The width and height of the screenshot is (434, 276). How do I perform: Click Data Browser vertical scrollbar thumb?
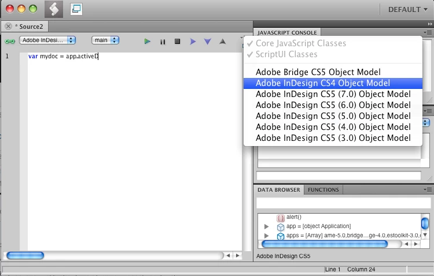tap(425, 223)
